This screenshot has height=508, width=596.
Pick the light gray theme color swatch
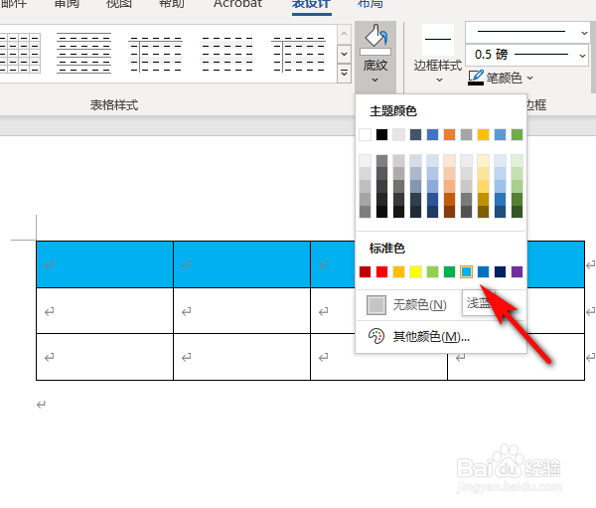[x=398, y=135]
